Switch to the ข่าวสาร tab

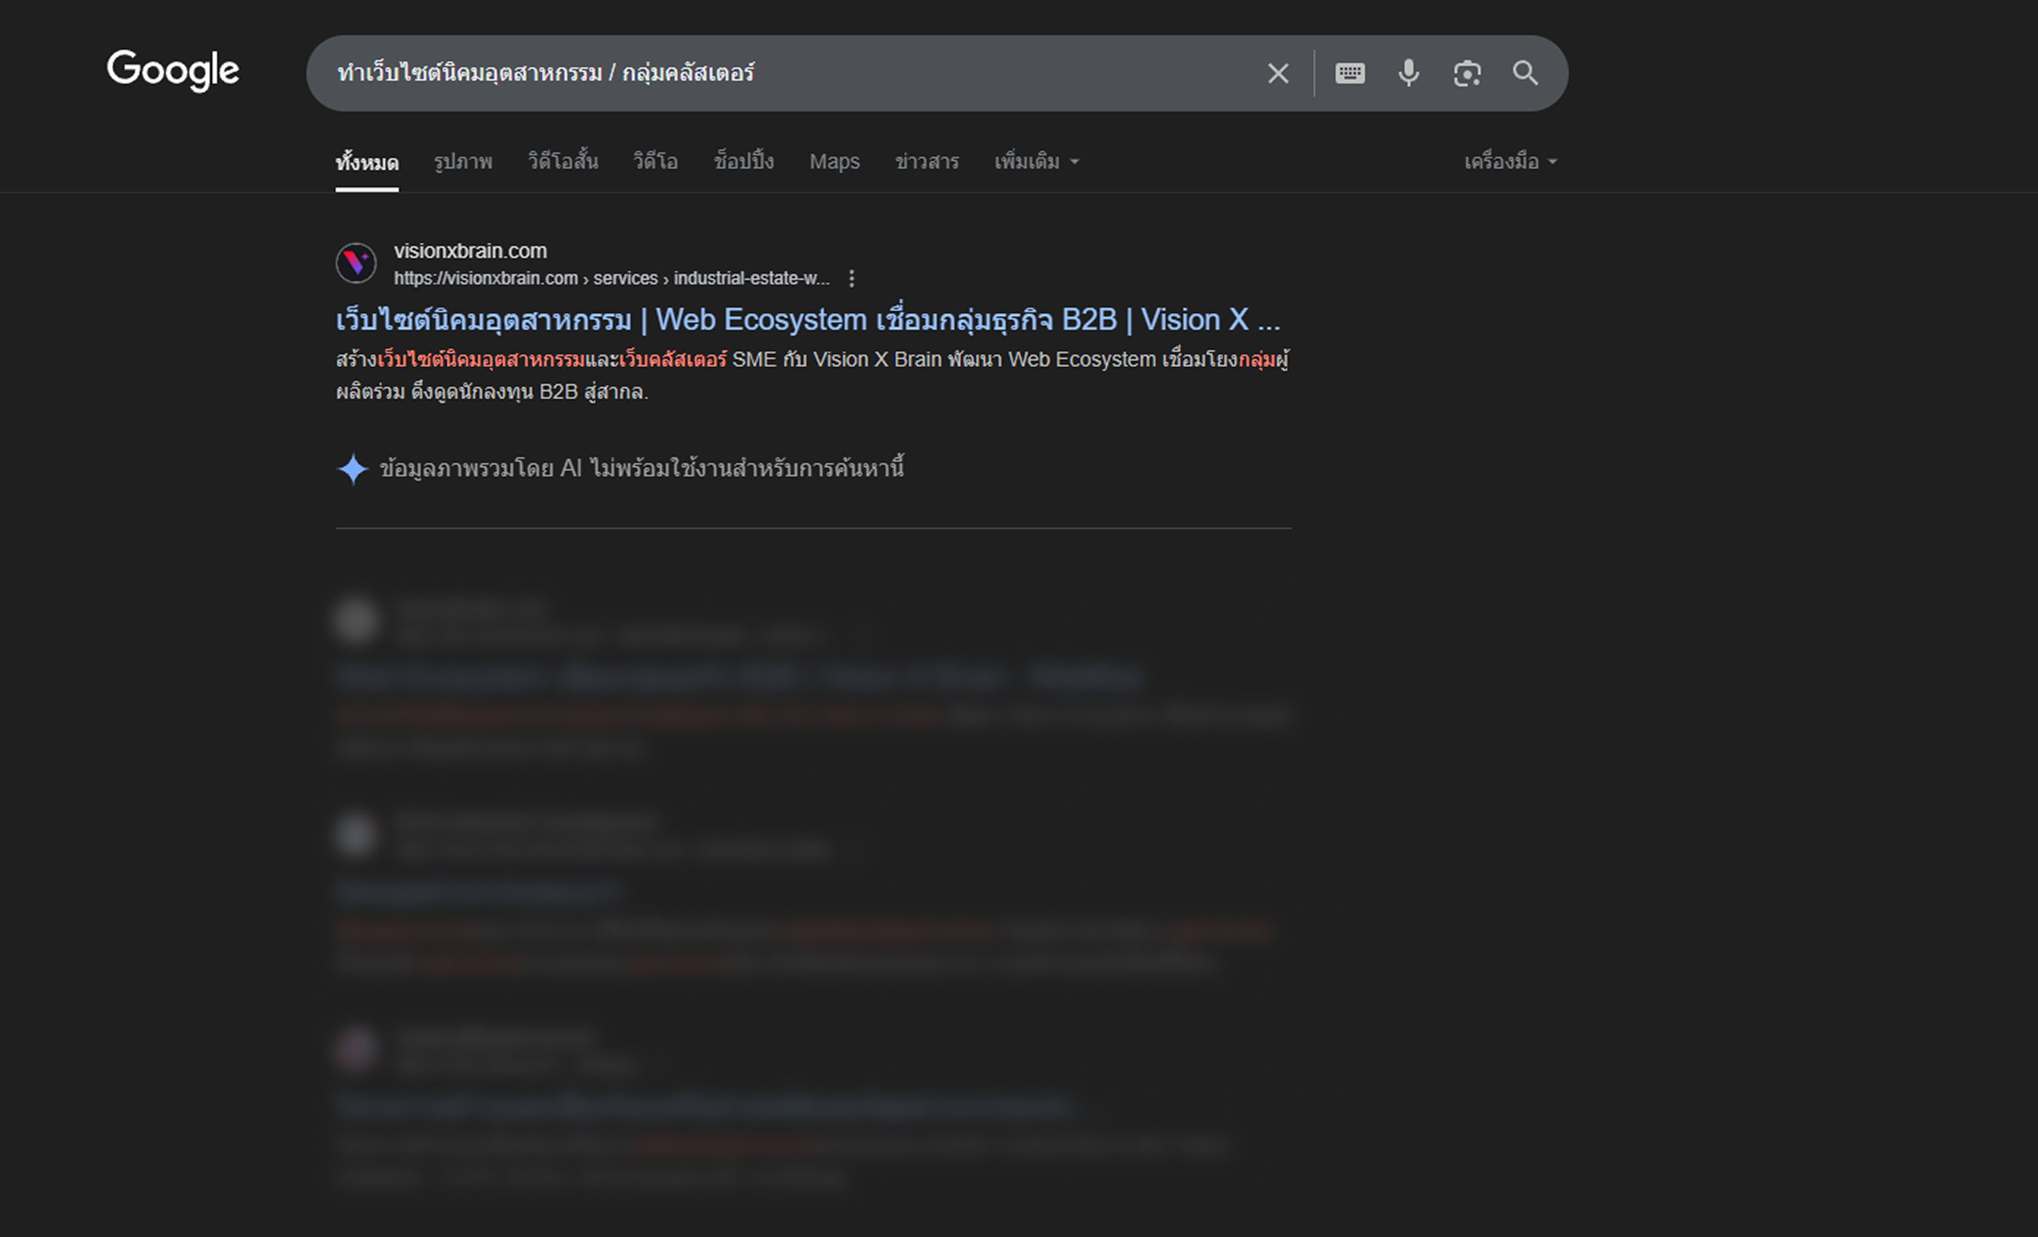(927, 162)
